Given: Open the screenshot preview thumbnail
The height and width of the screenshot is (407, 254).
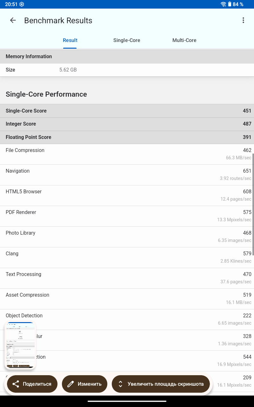Looking at the screenshot, I should (x=20, y=346).
